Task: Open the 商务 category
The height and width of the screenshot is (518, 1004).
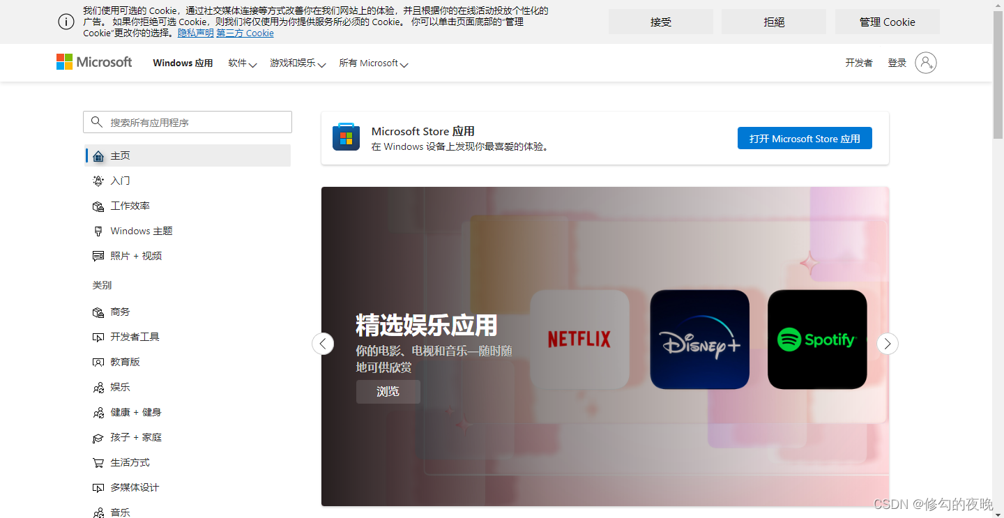Action: coord(188,312)
